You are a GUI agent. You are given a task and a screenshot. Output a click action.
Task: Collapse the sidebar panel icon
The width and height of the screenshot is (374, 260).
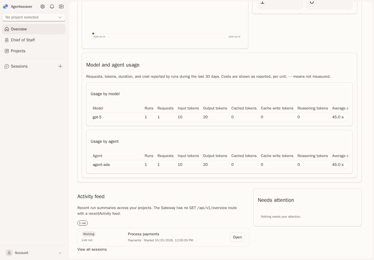click(x=61, y=6)
